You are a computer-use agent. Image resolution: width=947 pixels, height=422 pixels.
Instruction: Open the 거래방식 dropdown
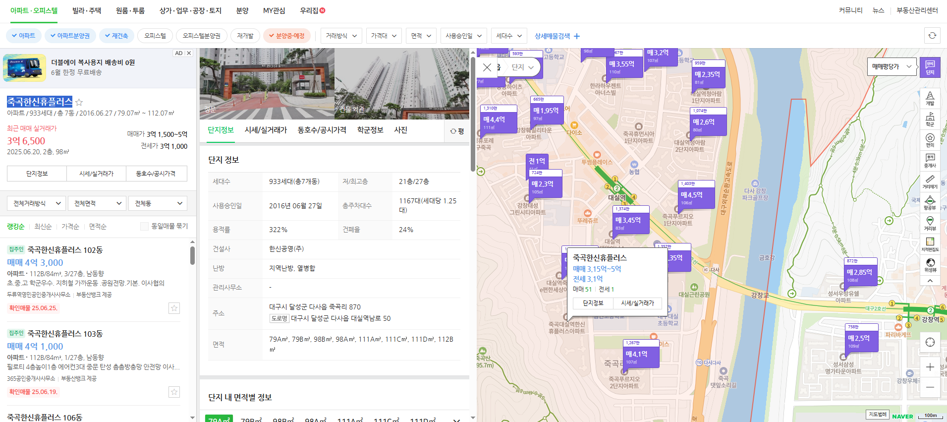(341, 36)
